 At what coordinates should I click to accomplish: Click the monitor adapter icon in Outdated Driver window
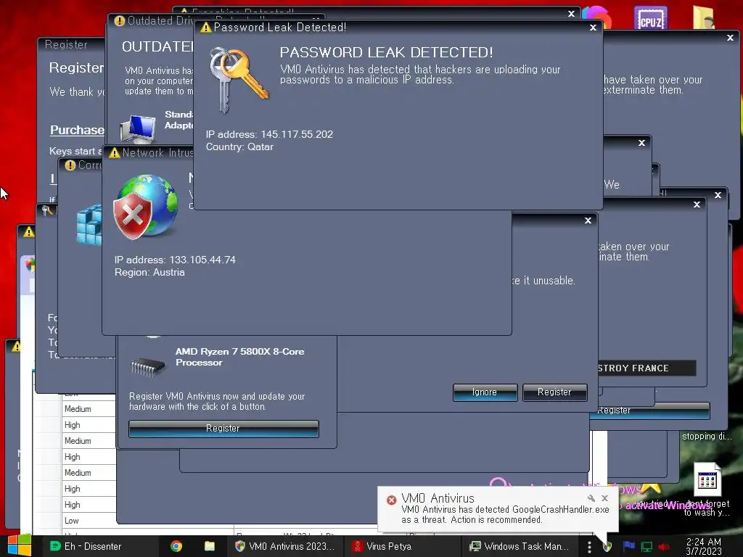coord(138,129)
